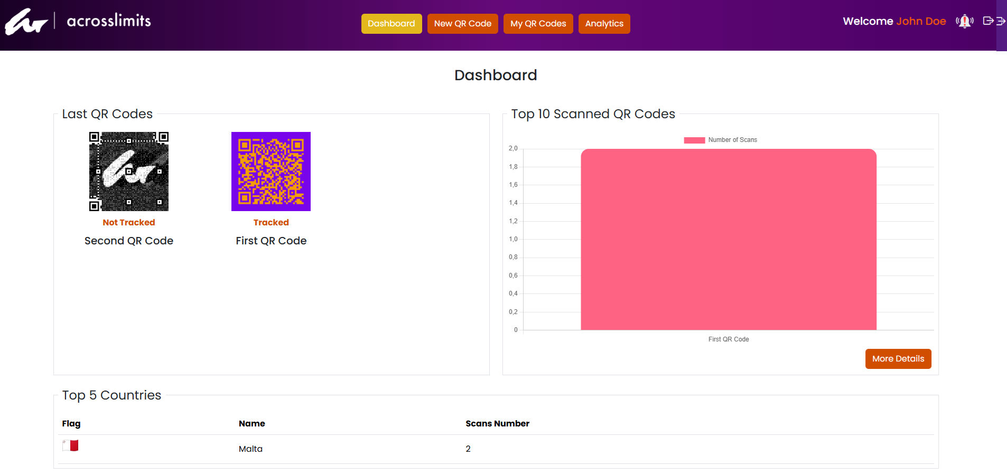Screen dimensions: 1007x475
Task: Click the Malta flag icon
Action: (70, 446)
